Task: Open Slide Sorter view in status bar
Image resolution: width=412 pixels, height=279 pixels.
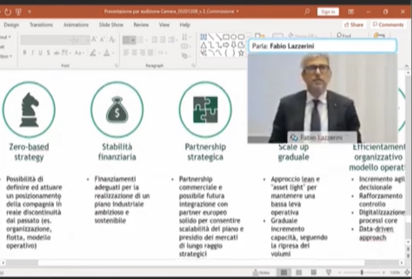Action: tap(298, 272)
